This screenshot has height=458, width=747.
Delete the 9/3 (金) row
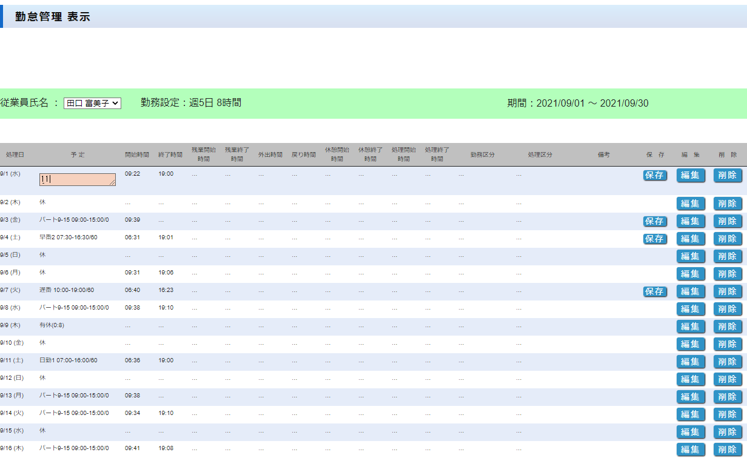[728, 221]
